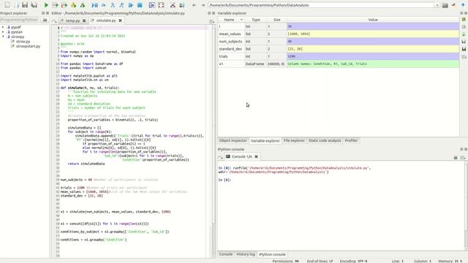Click the set working directory icon
Viewport: 468px width, 263px height.
453,5
